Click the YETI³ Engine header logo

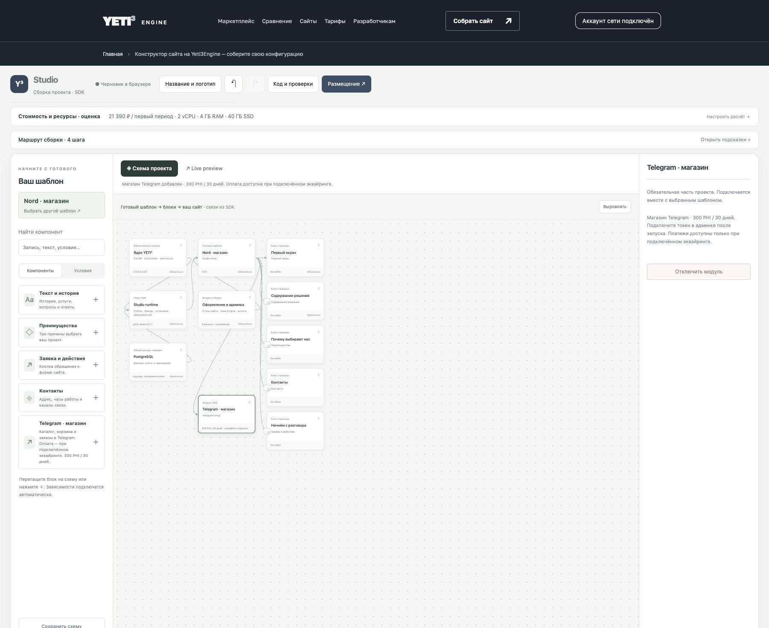coord(135,21)
